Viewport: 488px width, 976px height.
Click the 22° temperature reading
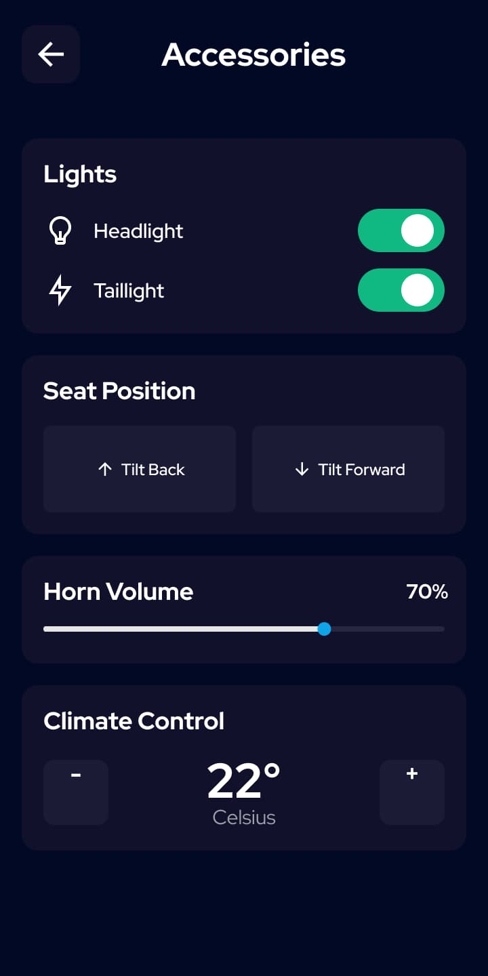pyautogui.click(x=244, y=781)
